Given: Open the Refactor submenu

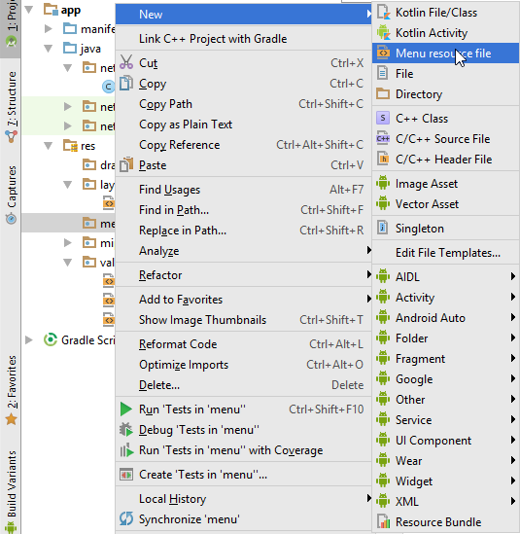Looking at the screenshot, I should tap(243, 275).
